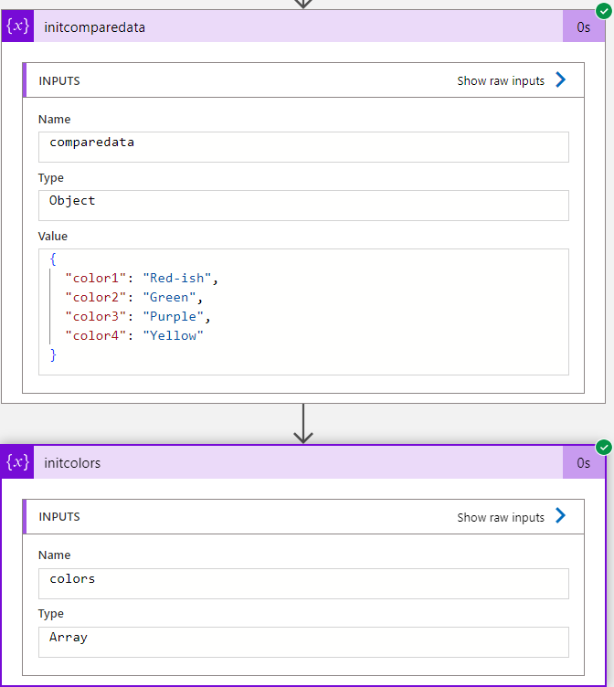This screenshot has height=687, width=614.
Task: Click the INPUTS heading in initcomparedata
Action: (59, 80)
